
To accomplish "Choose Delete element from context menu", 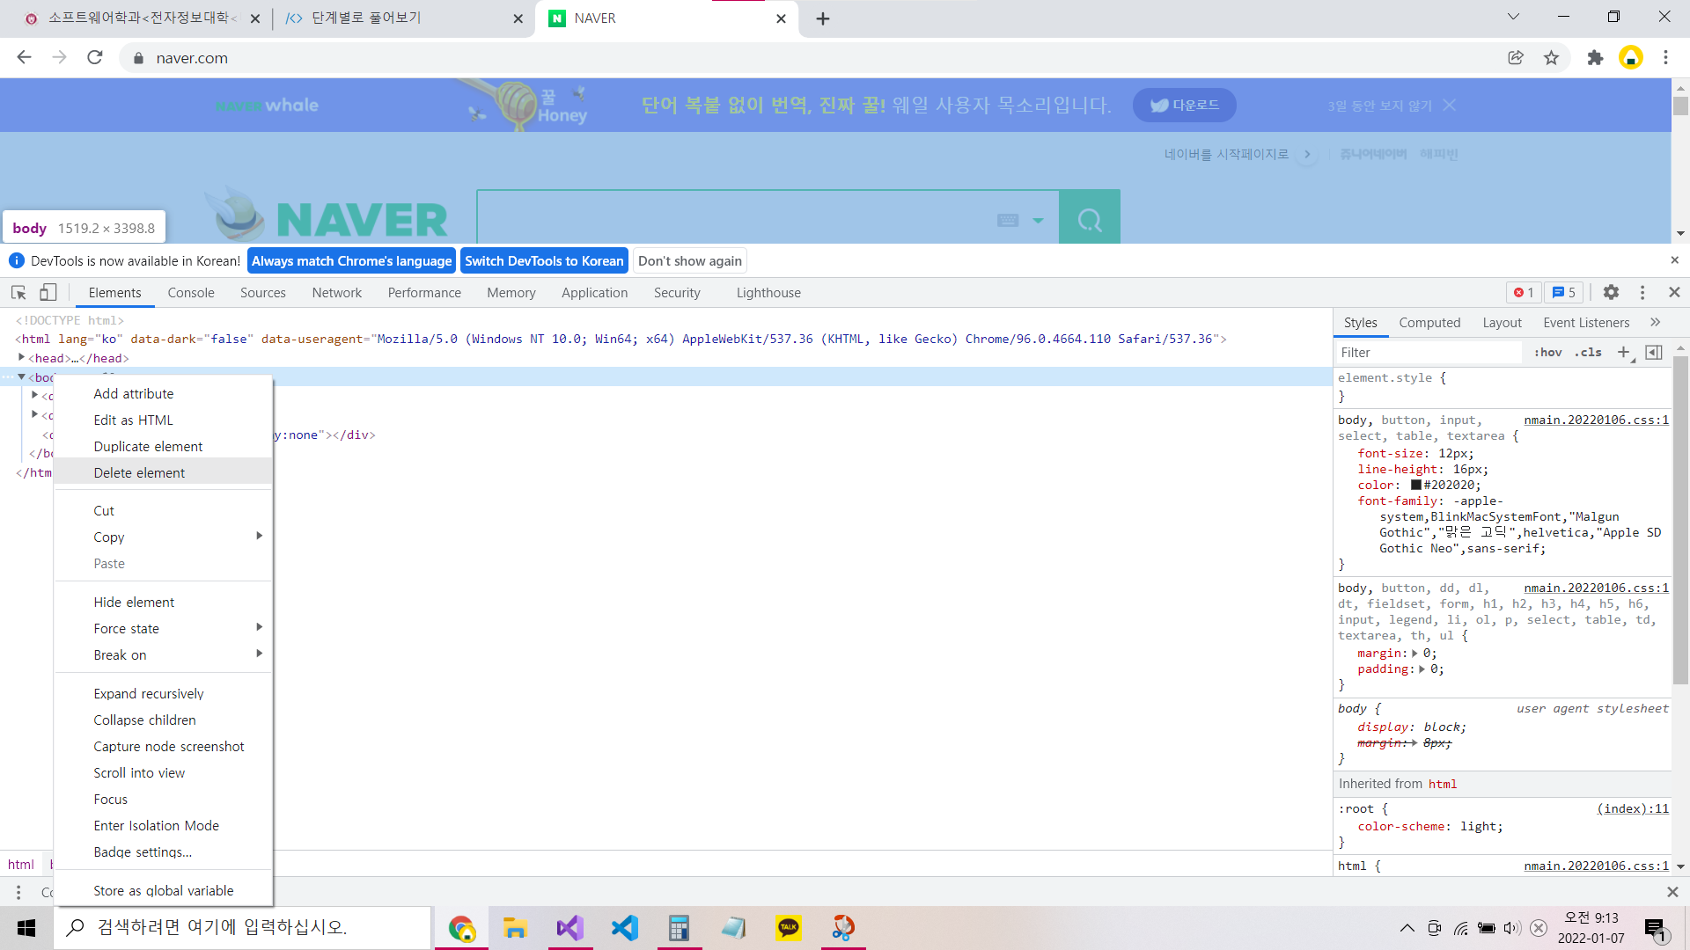I will click(x=139, y=472).
